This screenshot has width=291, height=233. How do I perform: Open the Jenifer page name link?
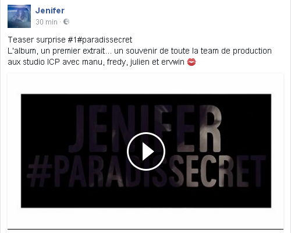50,10
